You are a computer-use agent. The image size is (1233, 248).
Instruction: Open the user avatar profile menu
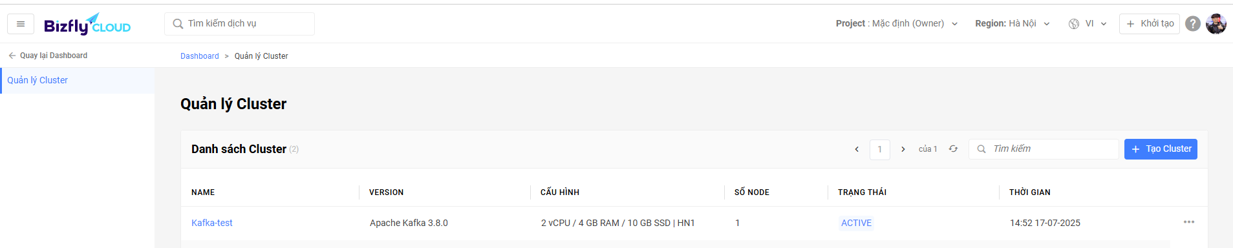tap(1216, 24)
